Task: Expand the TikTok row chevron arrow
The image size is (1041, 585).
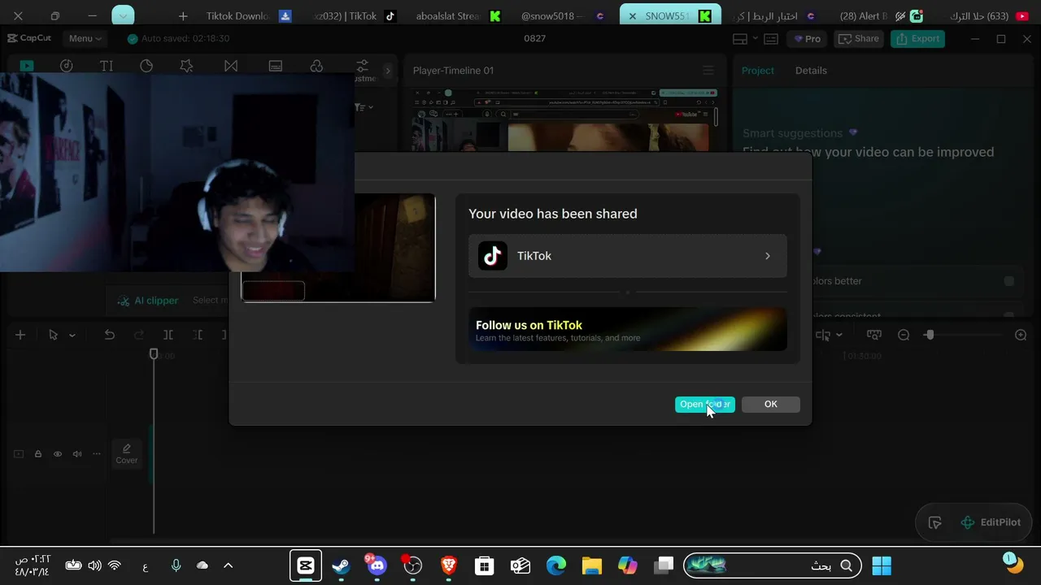Action: coord(767,256)
